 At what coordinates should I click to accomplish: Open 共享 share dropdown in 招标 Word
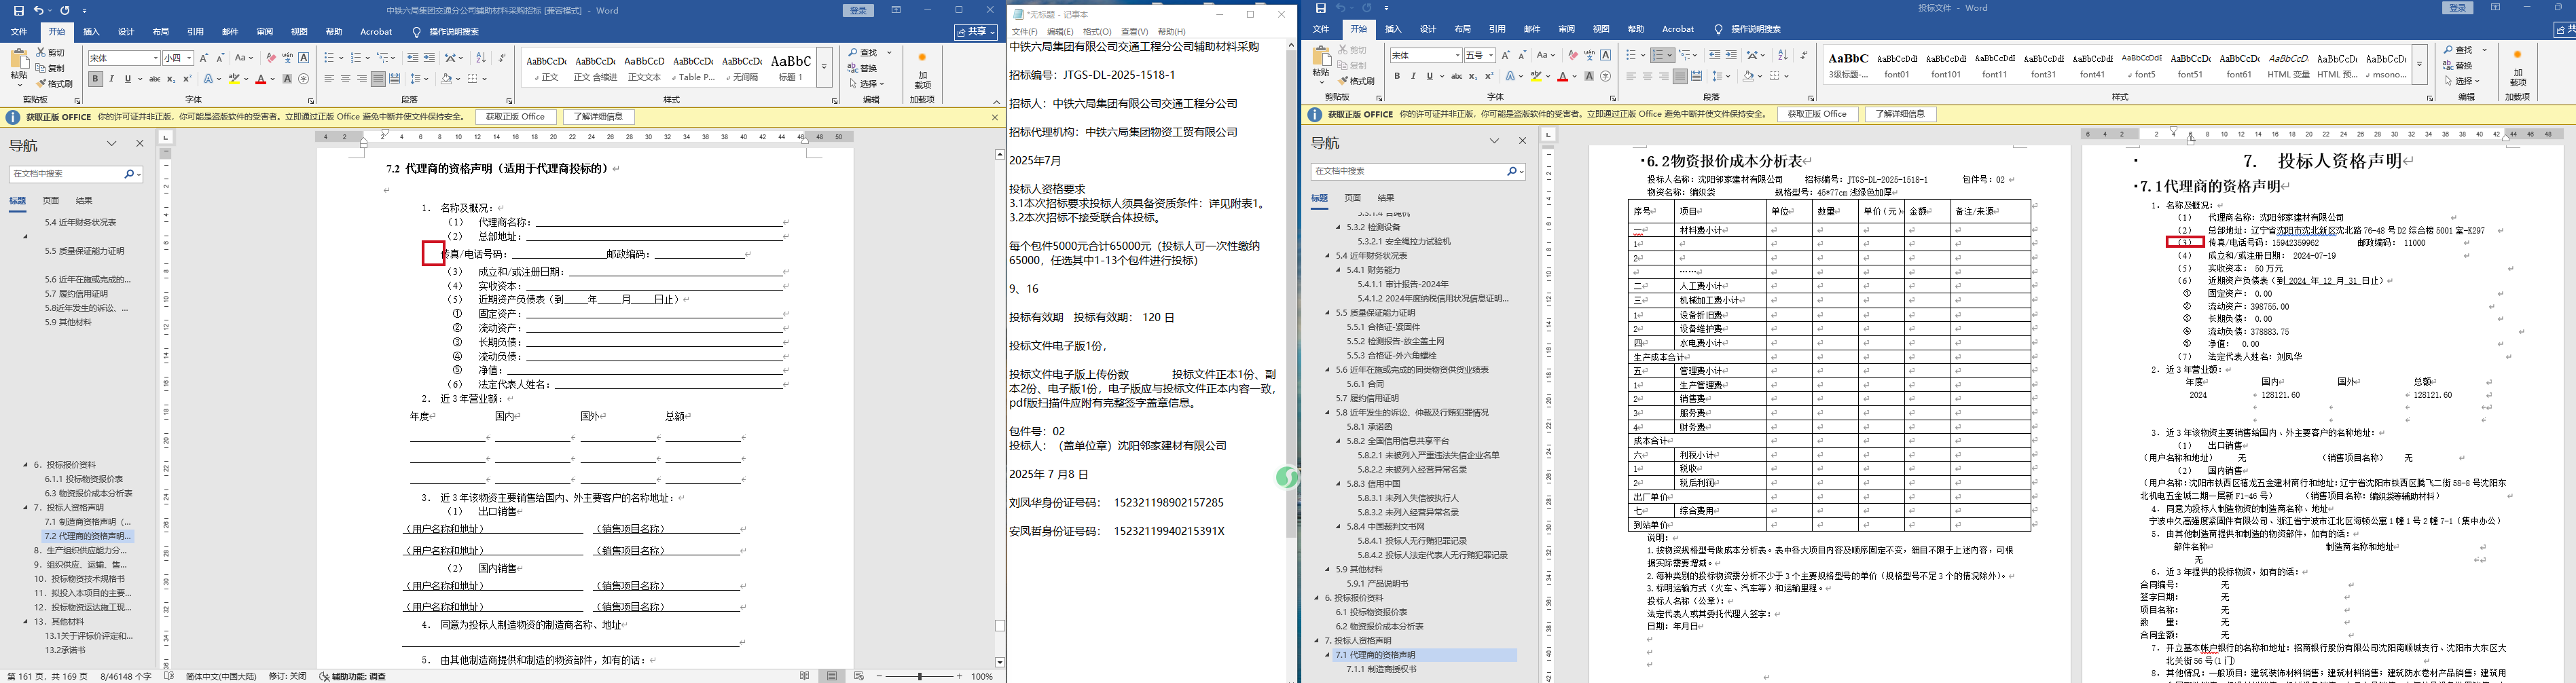[x=975, y=32]
